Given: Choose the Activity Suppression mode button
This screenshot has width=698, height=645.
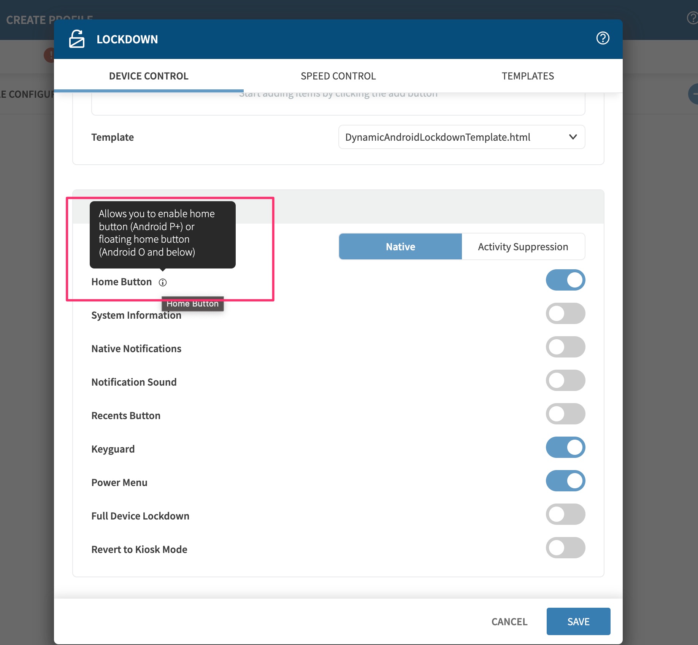Looking at the screenshot, I should pyautogui.click(x=523, y=247).
